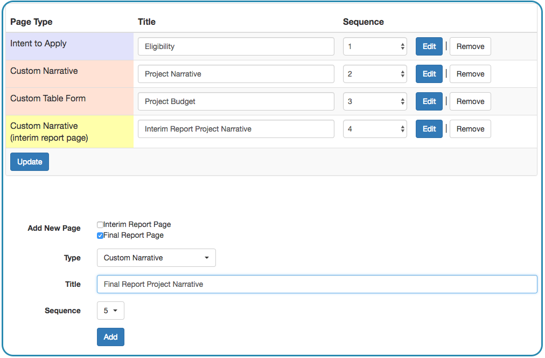This screenshot has height=358, width=545.
Task: Click the Project Budget title input field
Action: pos(236,101)
